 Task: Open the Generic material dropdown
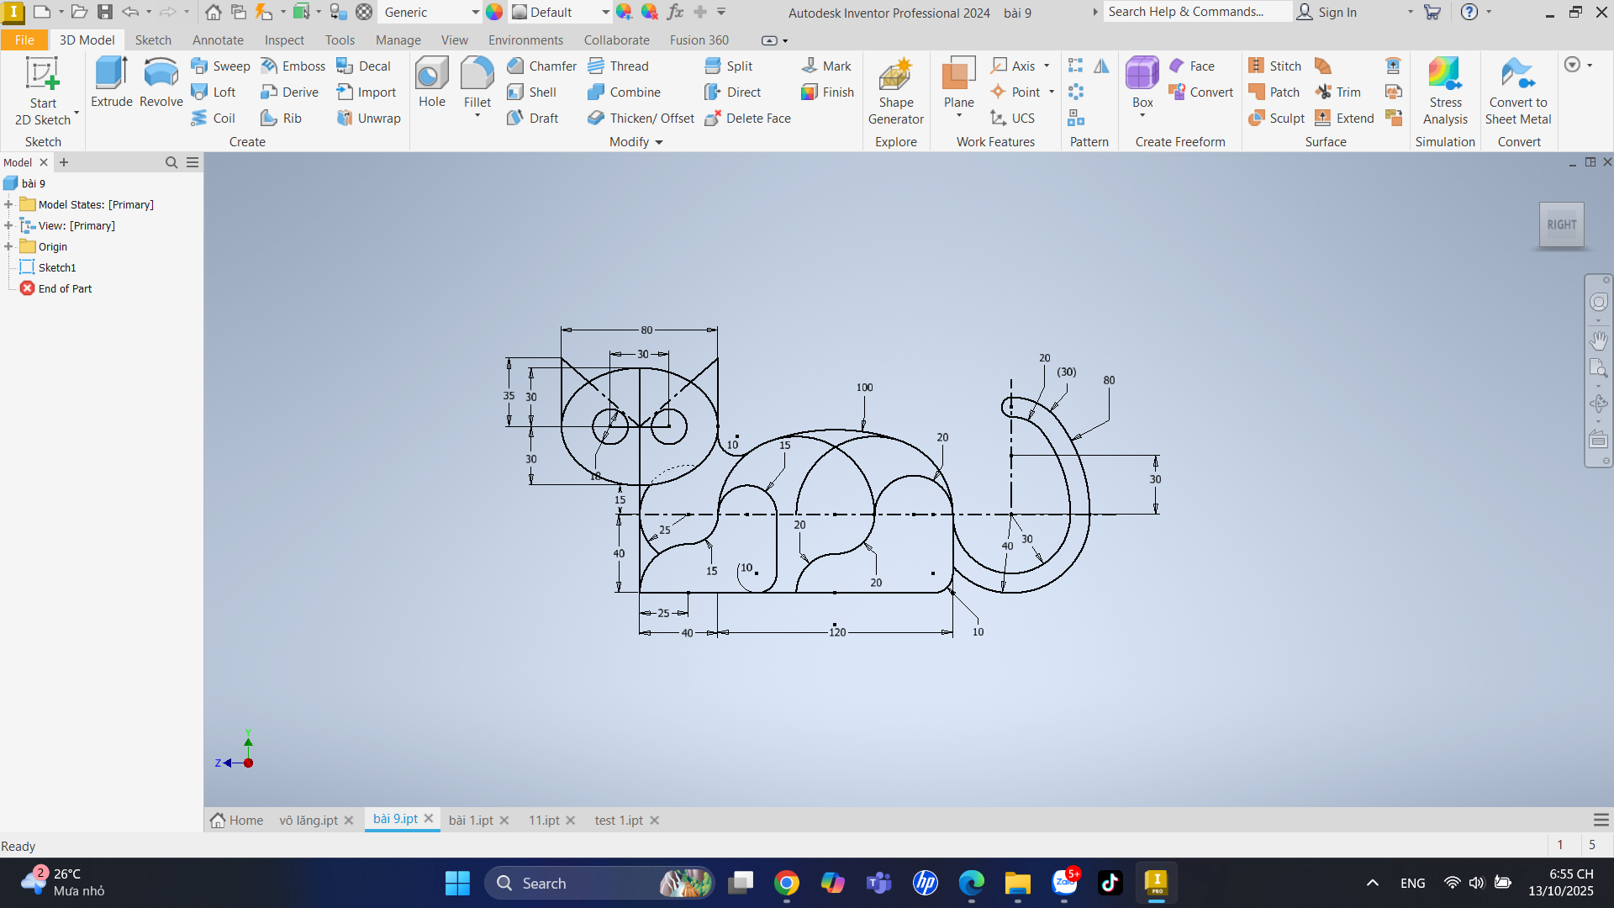(x=475, y=13)
